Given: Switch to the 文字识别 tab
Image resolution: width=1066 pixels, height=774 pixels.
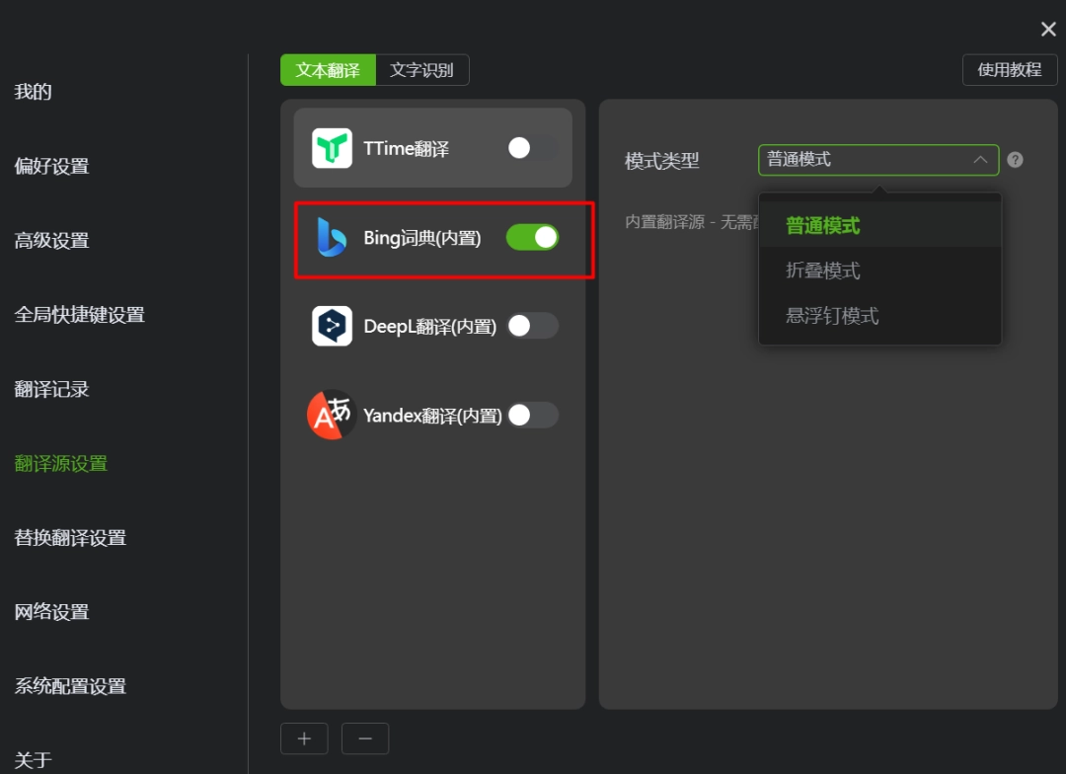Looking at the screenshot, I should click(x=421, y=70).
